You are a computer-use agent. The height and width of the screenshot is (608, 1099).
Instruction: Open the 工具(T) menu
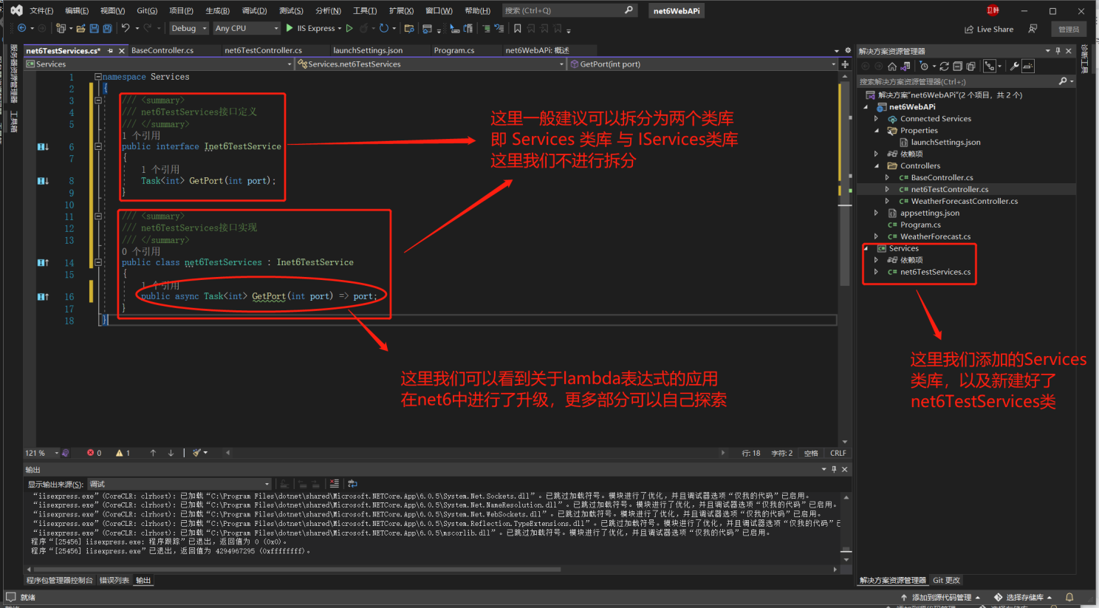click(365, 10)
